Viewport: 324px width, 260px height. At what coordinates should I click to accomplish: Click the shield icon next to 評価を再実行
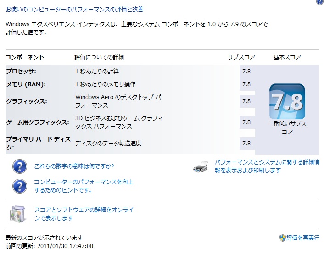282,238
